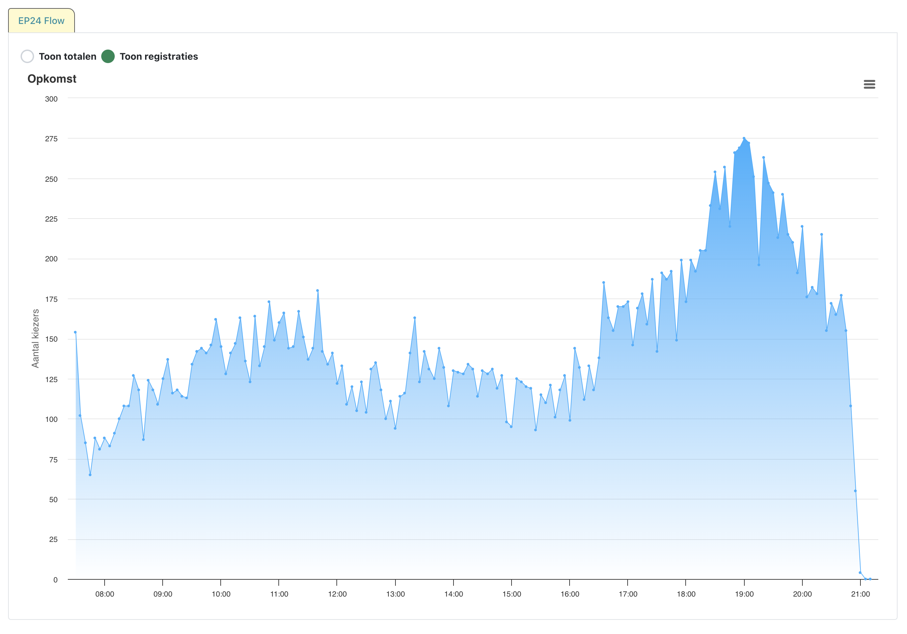Image resolution: width=907 pixels, height=634 pixels.
Task: Click the 300 y-axis label
Action: click(x=51, y=99)
